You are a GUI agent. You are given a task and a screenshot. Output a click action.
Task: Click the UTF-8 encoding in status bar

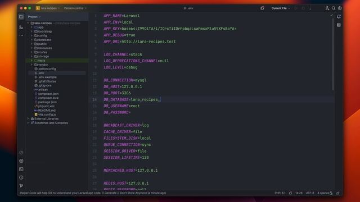point(310,193)
